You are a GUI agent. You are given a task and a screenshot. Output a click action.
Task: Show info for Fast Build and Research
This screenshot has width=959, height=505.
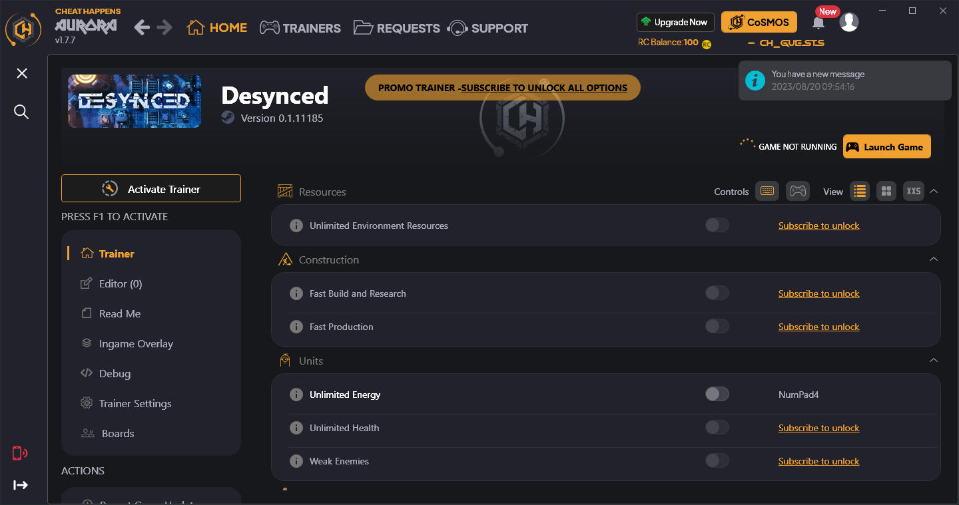[296, 293]
